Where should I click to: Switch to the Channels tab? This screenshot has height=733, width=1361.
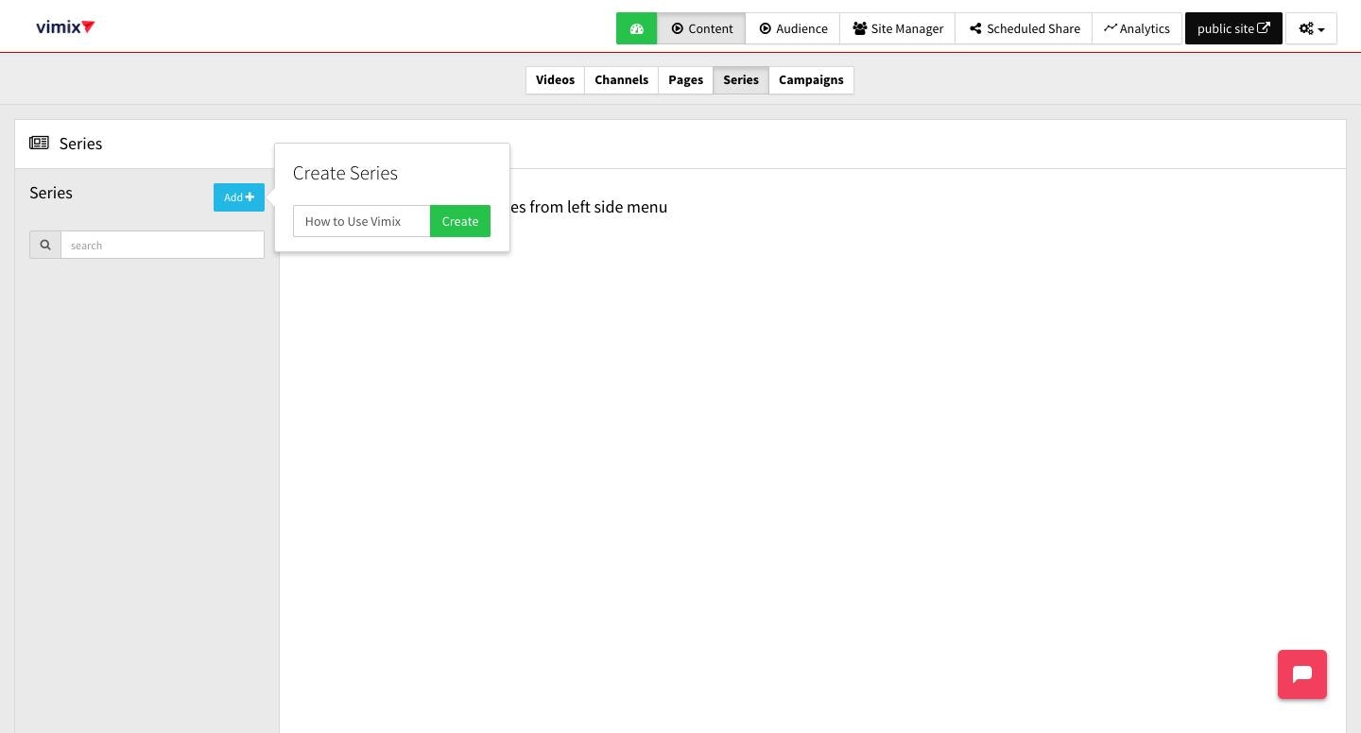click(x=621, y=80)
